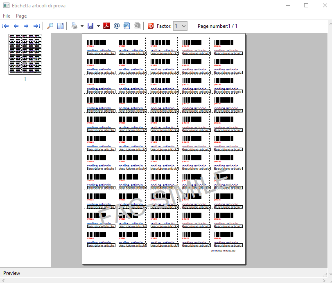Click the greyed export icon

coord(137,26)
